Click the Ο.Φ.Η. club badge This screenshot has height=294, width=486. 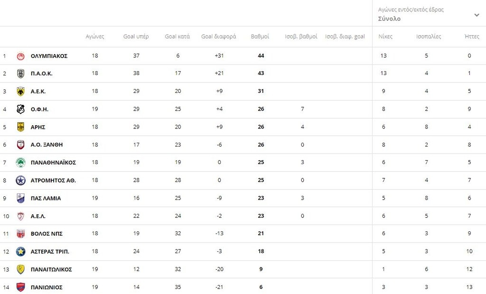(20, 109)
